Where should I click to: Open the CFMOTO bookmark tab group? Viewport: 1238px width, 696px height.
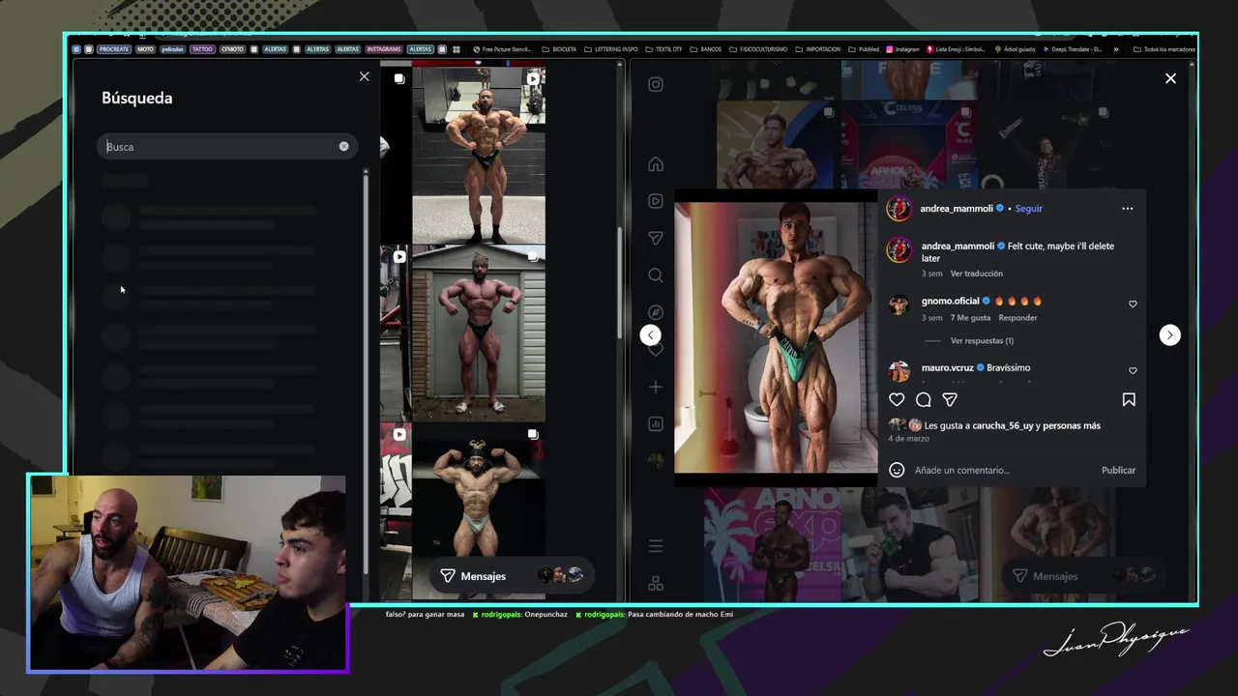pyautogui.click(x=232, y=49)
